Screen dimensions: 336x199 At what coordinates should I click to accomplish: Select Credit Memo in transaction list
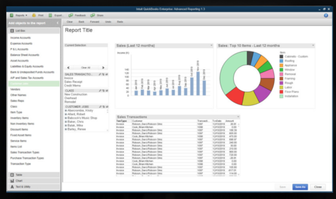[73, 85]
